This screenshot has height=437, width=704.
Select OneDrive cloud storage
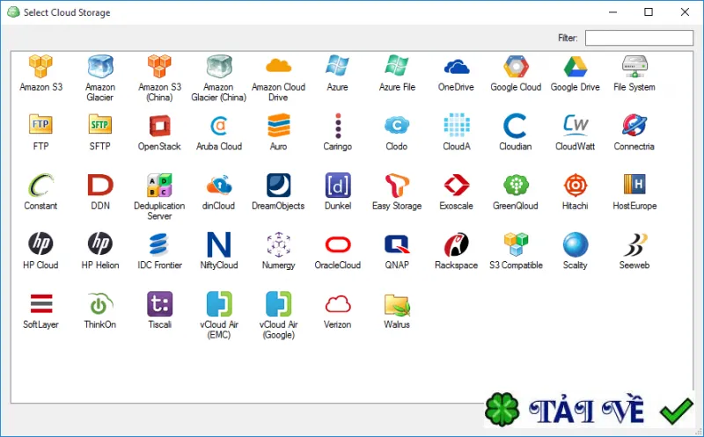coord(456,67)
